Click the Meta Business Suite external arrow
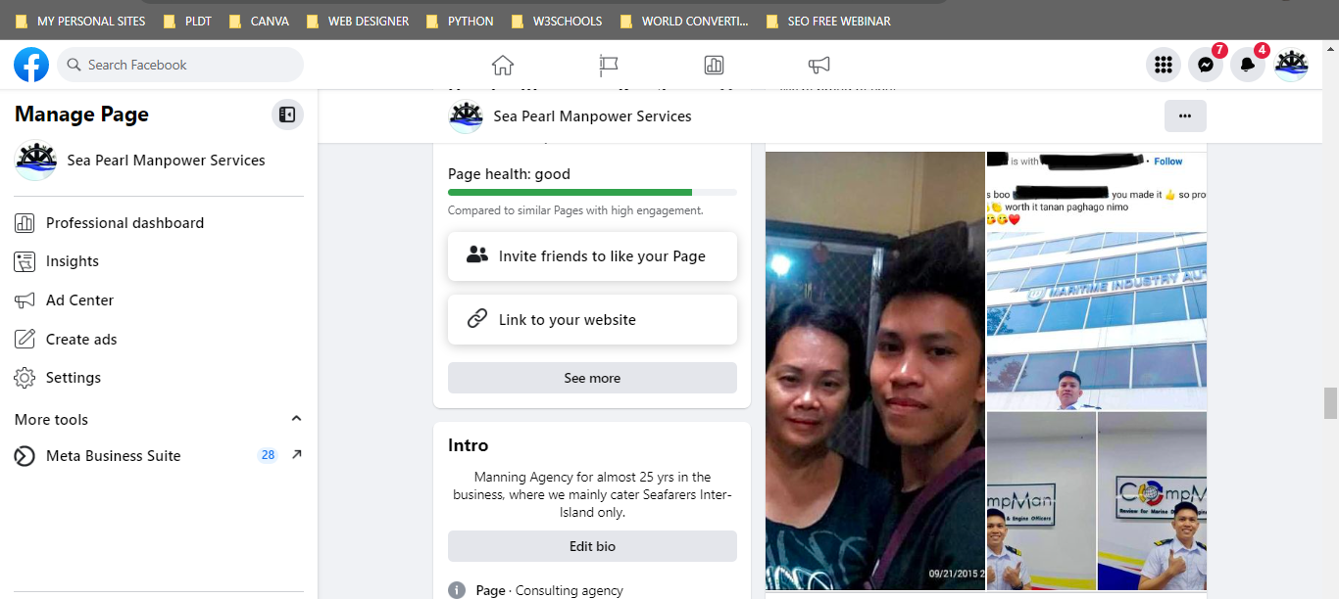Image resolution: width=1339 pixels, height=599 pixels. click(x=297, y=455)
